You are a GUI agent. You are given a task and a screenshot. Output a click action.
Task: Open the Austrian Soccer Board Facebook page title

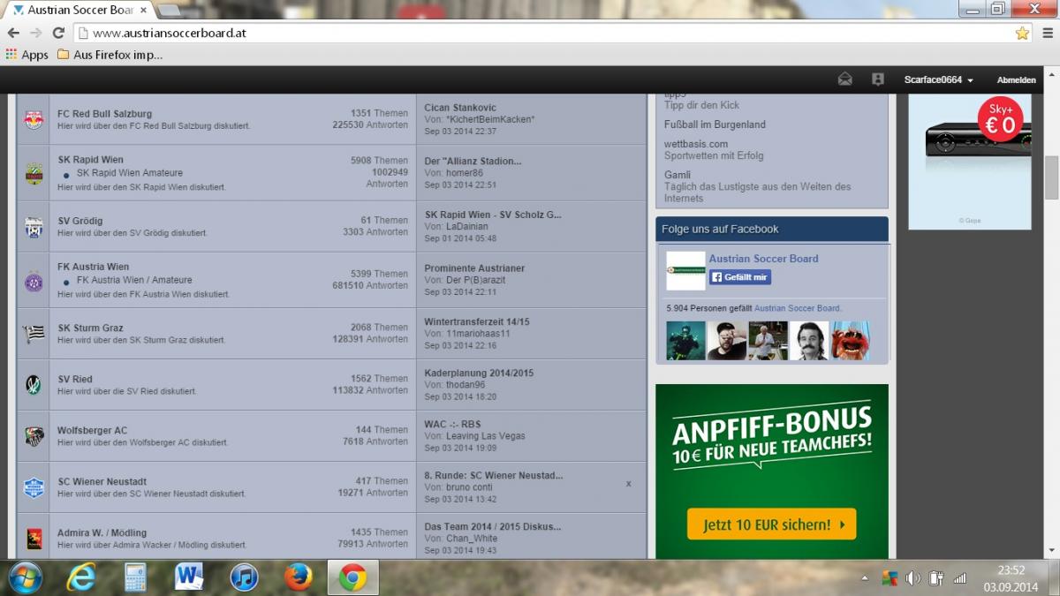pos(763,259)
